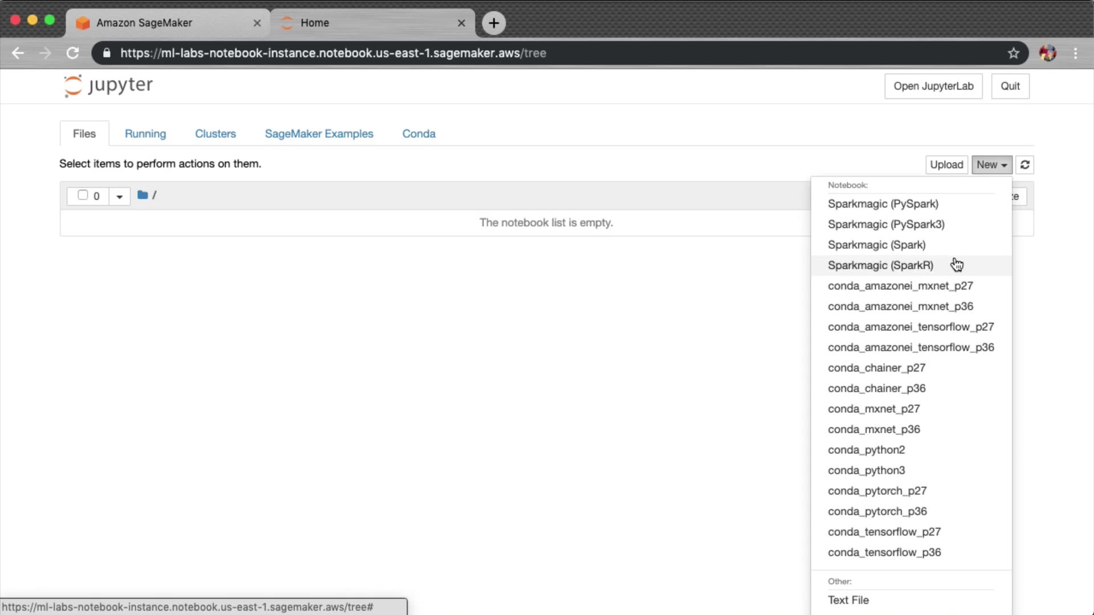Open Chrome three-dot menu
This screenshot has height=615, width=1094.
(1075, 53)
